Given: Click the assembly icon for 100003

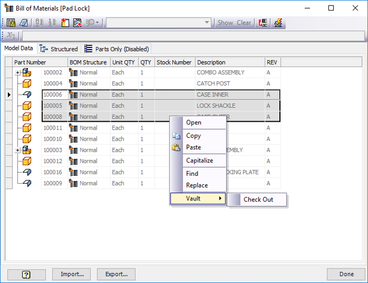Looking at the screenshot, I should pyautogui.click(x=27, y=150).
